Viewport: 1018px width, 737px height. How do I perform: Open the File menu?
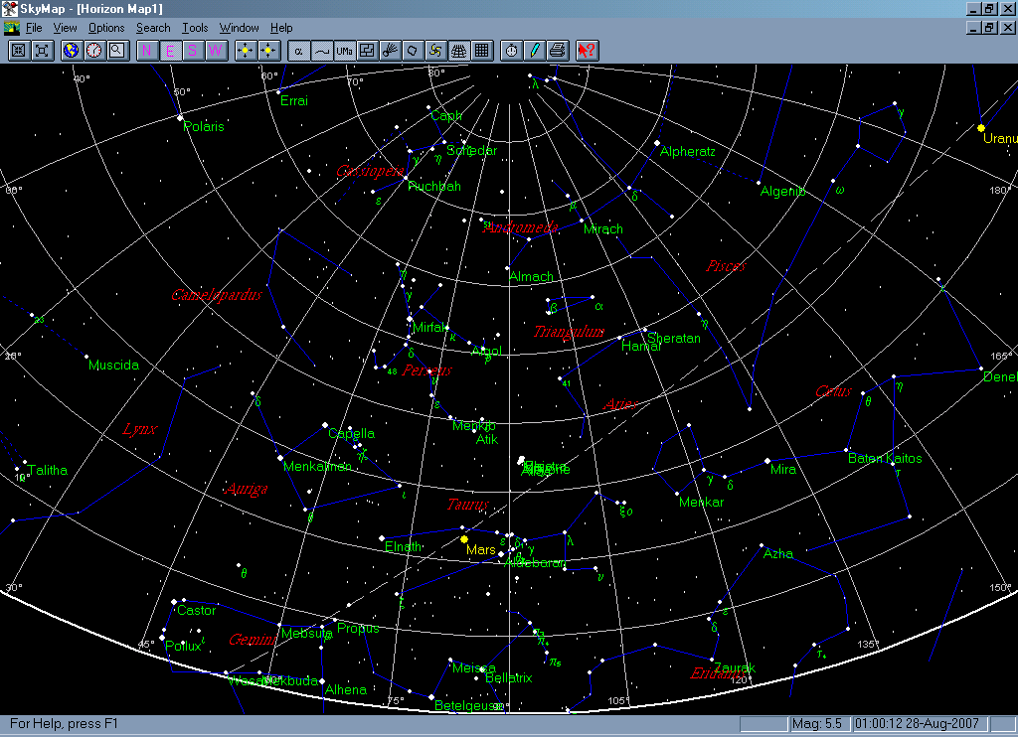tap(34, 28)
